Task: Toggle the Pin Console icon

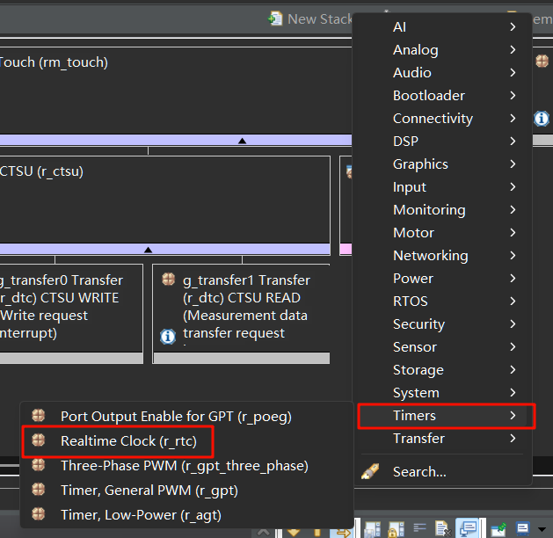Action: (x=498, y=528)
